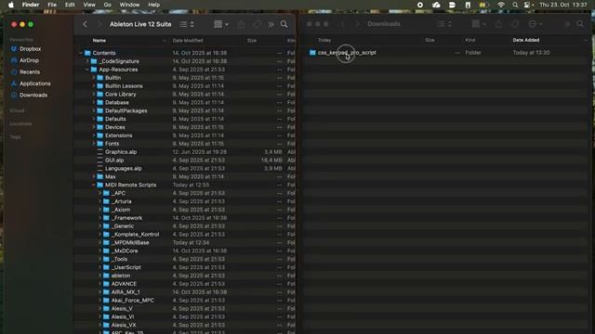This screenshot has width=595, height=334.
Task: Expand the _Framework folder
Action: tap(99, 218)
